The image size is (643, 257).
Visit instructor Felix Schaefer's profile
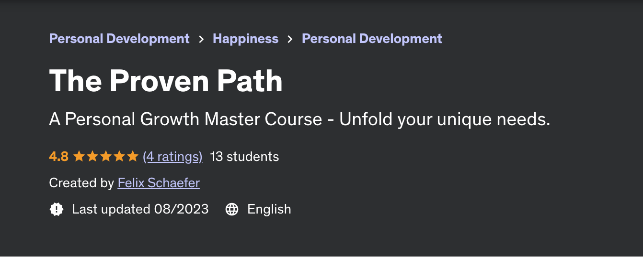[159, 183]
